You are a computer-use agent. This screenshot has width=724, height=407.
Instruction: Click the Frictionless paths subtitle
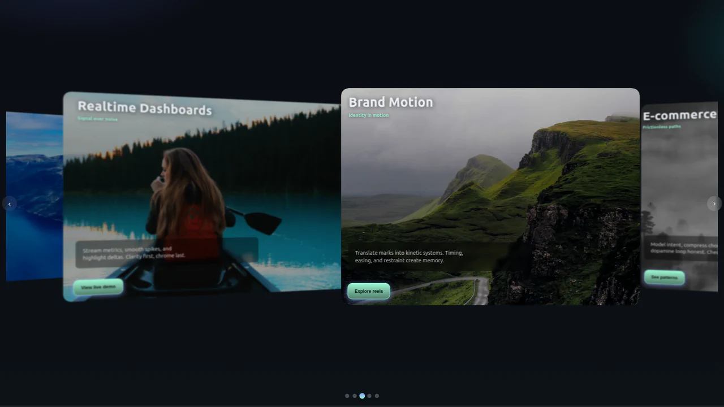pos(662,127)
